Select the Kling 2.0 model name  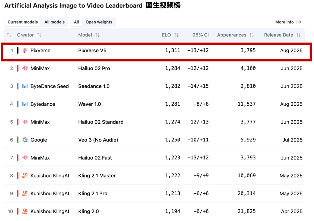[88, 211]
